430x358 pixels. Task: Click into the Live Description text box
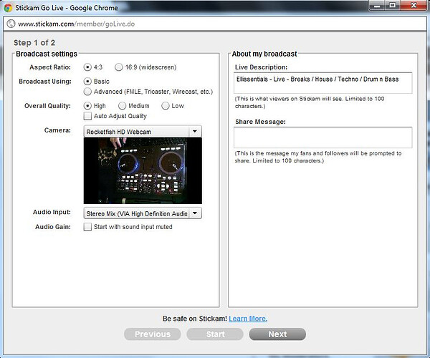click(322, 83)
